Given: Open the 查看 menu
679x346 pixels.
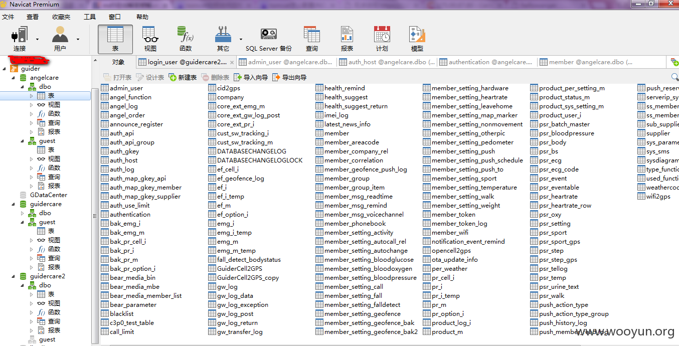Looking at the screenshot, I should tap(33, 17).
